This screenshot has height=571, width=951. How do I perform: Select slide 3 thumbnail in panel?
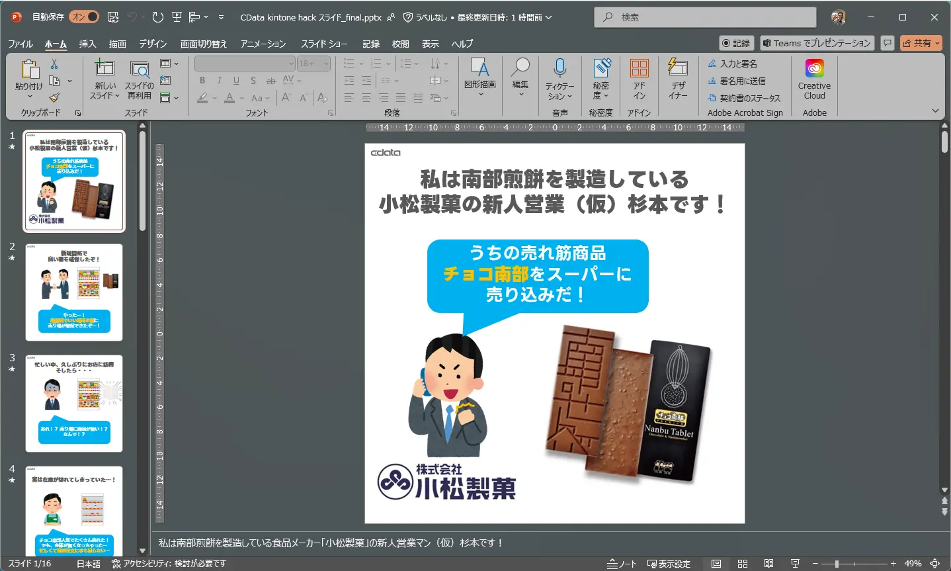coord(74,403)
